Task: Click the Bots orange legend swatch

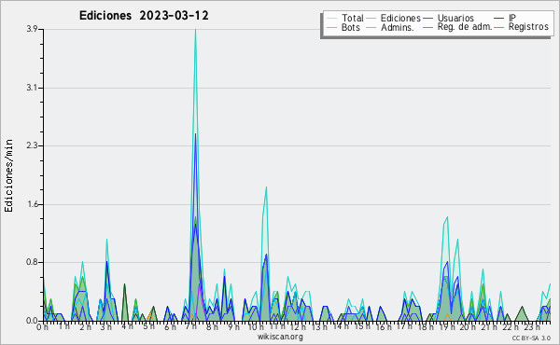Action: pyautogui.click(x=331, y=27)
